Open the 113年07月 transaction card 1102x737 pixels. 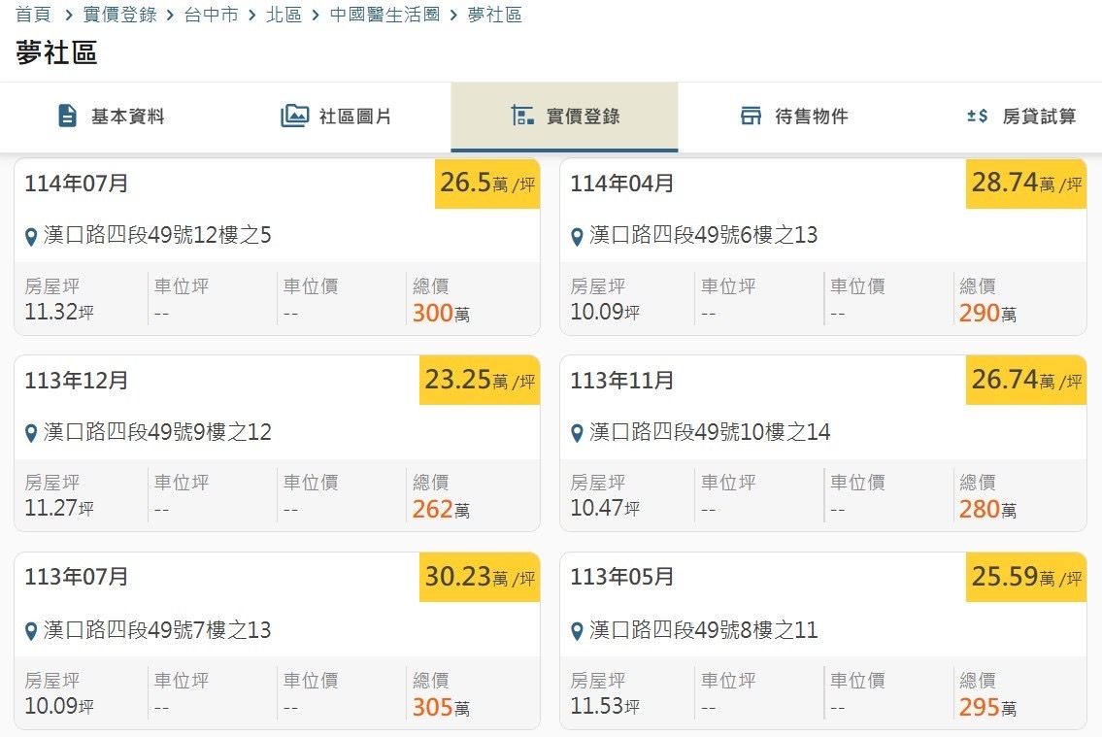[x=277, y=640]
